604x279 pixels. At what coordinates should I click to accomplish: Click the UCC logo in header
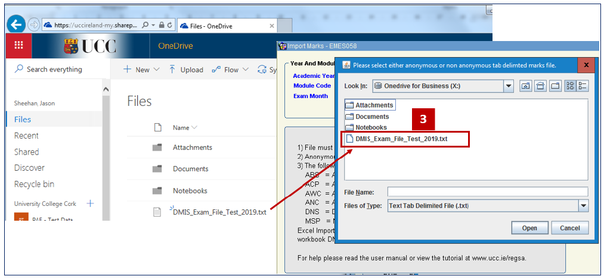pyautogui.click(x=89, y=46)
